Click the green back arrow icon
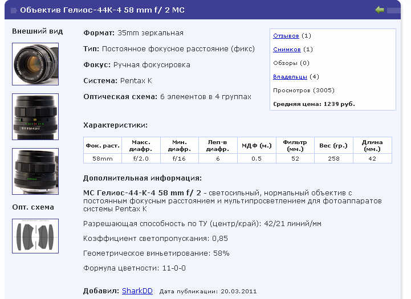Viewport: 411px width, 299px height. pos(380,10)
